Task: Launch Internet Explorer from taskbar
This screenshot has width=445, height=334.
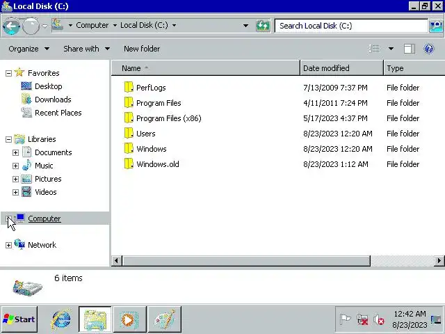Action: tap(60, 319)
